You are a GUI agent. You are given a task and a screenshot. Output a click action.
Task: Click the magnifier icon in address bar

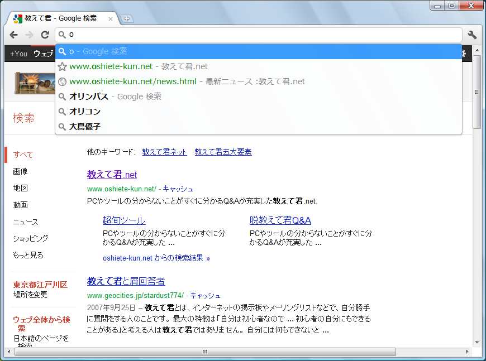click(x=63, y=35)
